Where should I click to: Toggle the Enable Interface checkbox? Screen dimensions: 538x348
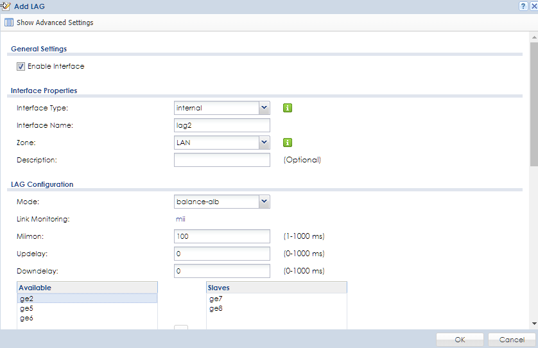[21, 66]
